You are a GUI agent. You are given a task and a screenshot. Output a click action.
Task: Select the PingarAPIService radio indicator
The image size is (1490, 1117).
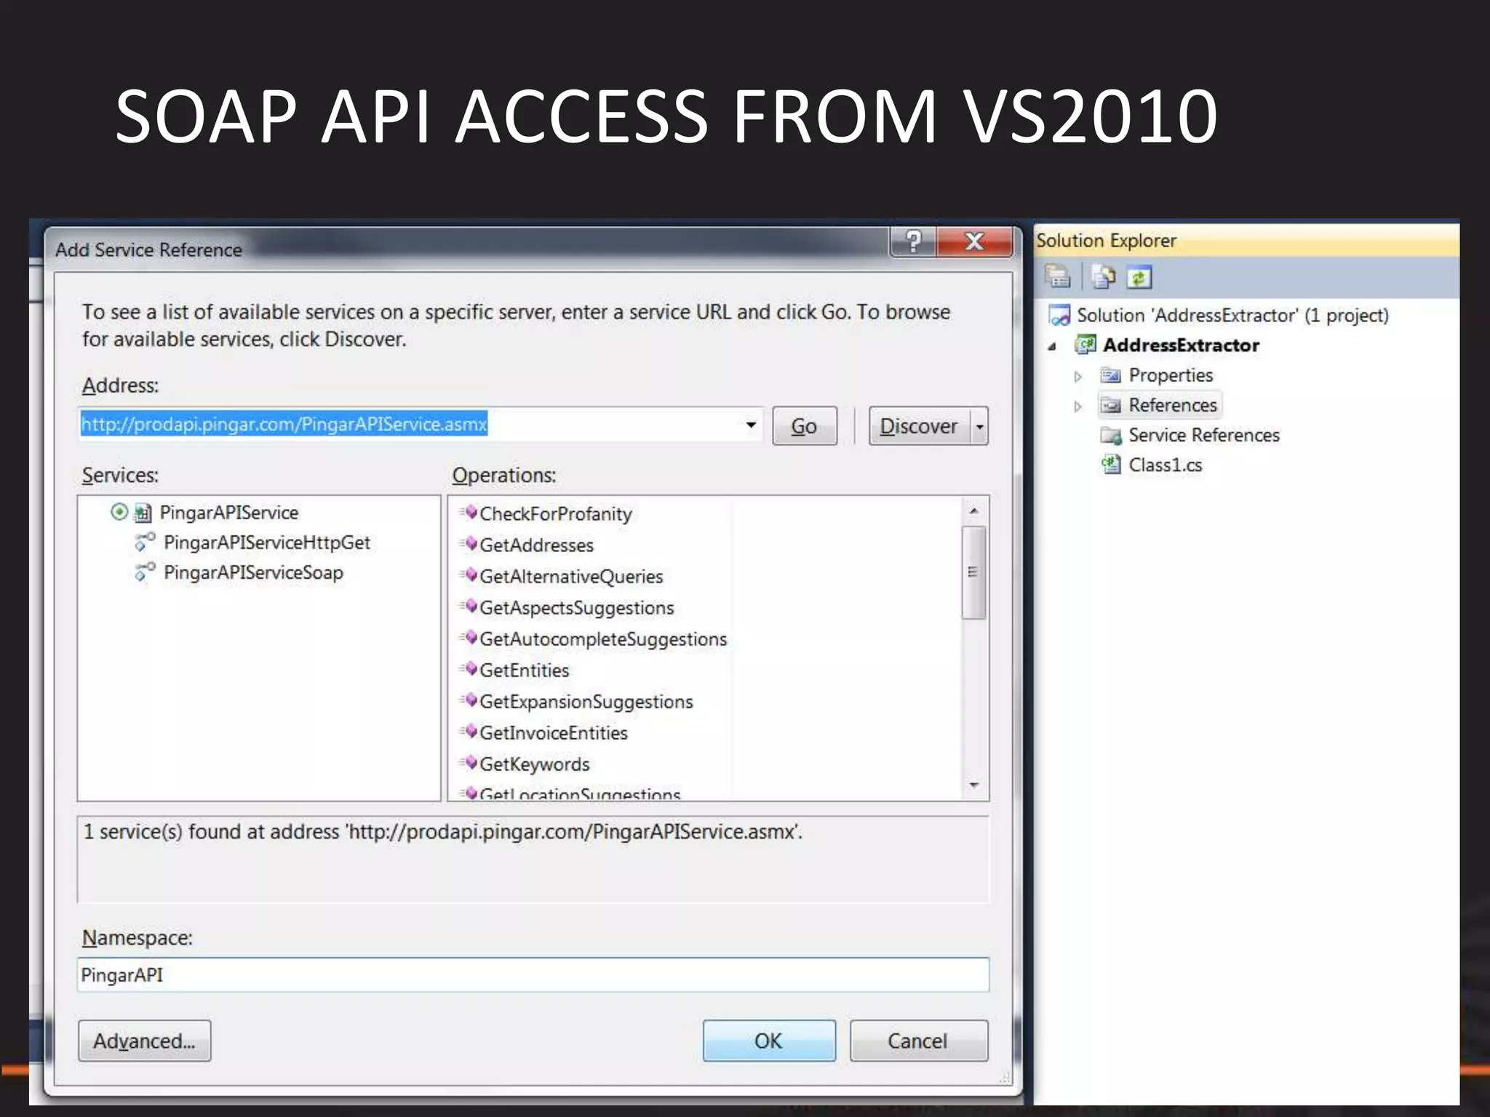tap(119, 512)
